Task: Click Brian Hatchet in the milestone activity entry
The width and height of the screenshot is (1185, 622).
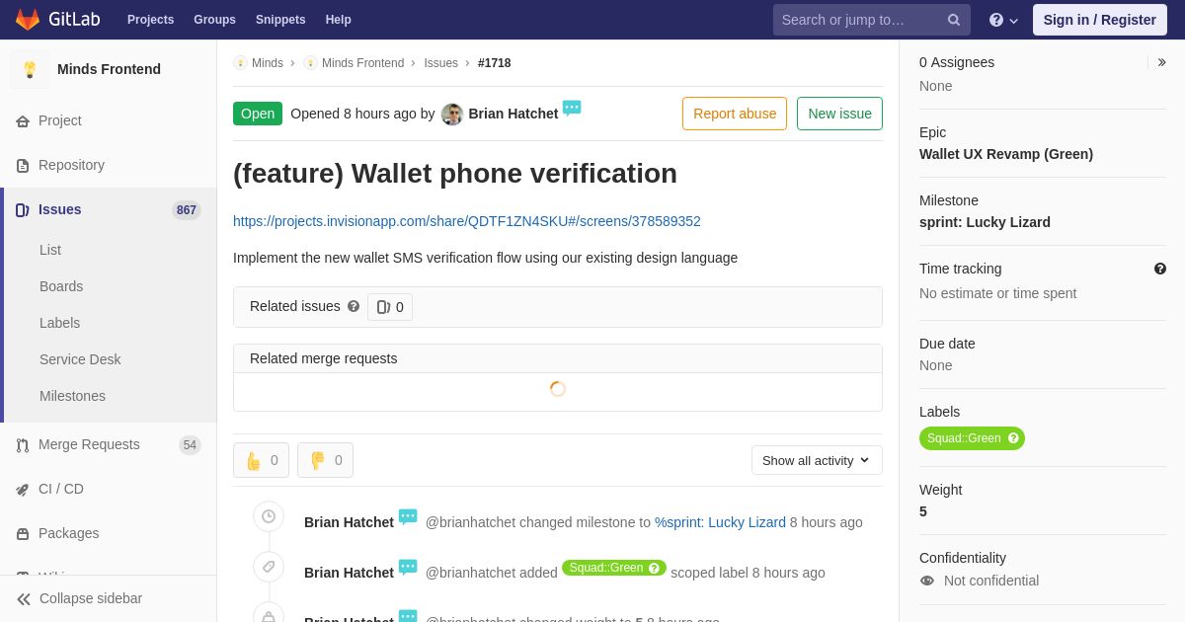Action: pyautogui.click(x=349, y=522)
